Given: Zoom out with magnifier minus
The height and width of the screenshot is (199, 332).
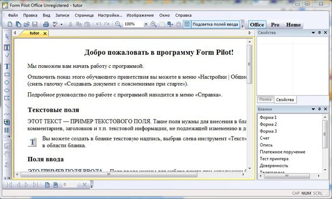Looking at the screenshot, I should point(118,24).
